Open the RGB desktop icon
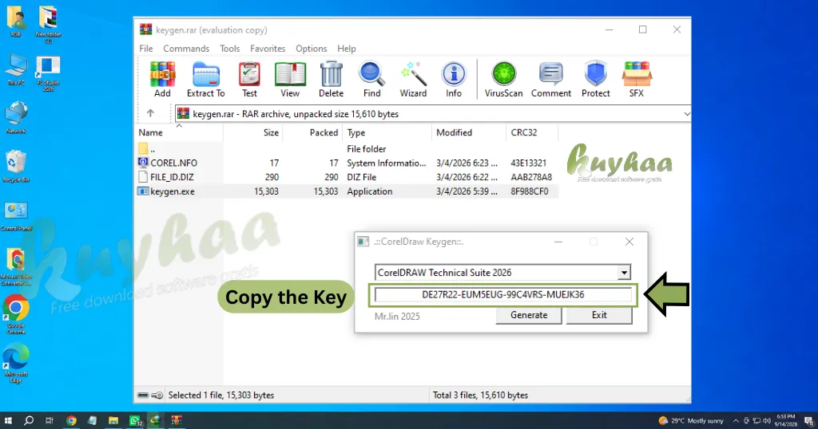The height and width of the screenshot is (429, 818). point(16,22)
